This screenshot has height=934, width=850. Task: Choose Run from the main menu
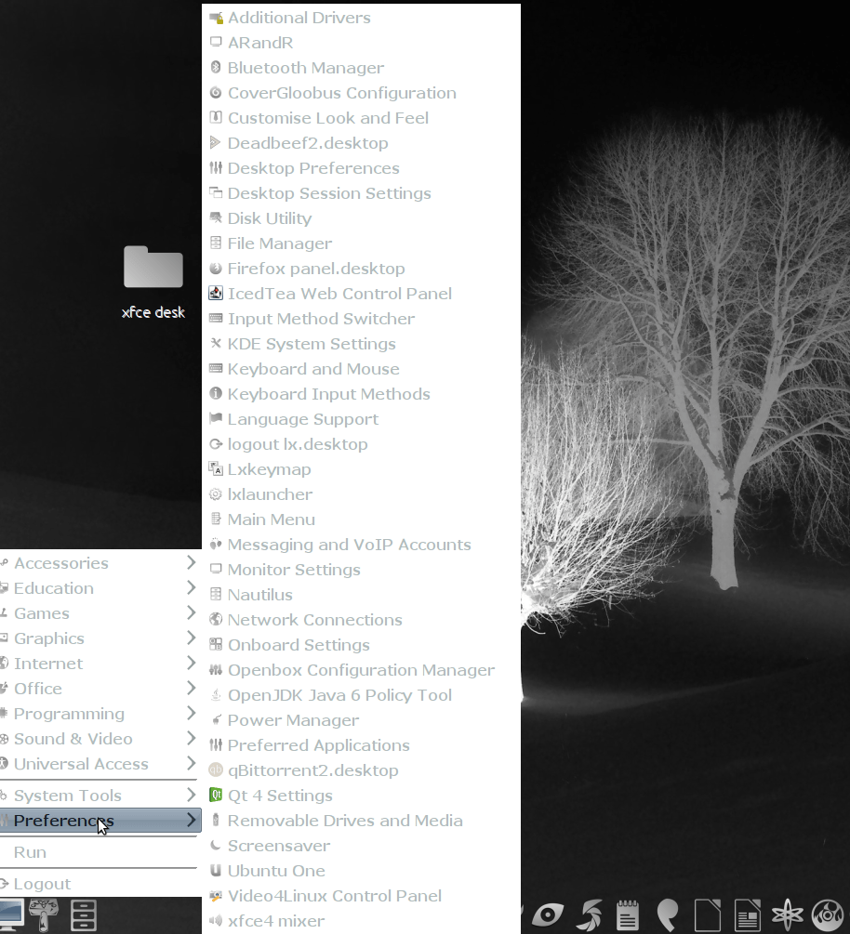pos(99,852)
